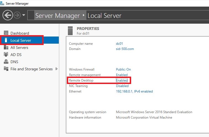Click the DNS role icon

(6, 62)
